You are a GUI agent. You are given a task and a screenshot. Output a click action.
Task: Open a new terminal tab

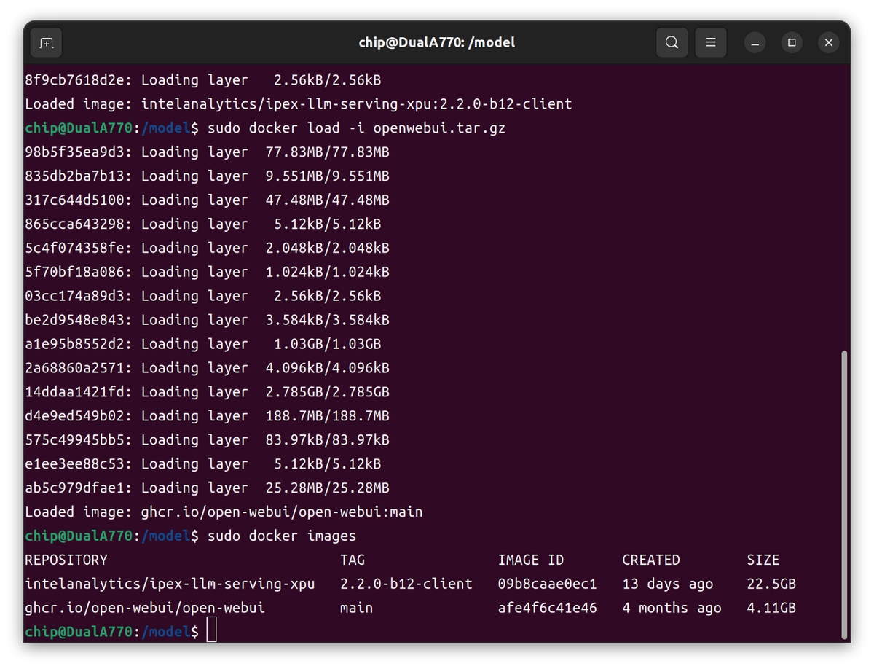47,43
